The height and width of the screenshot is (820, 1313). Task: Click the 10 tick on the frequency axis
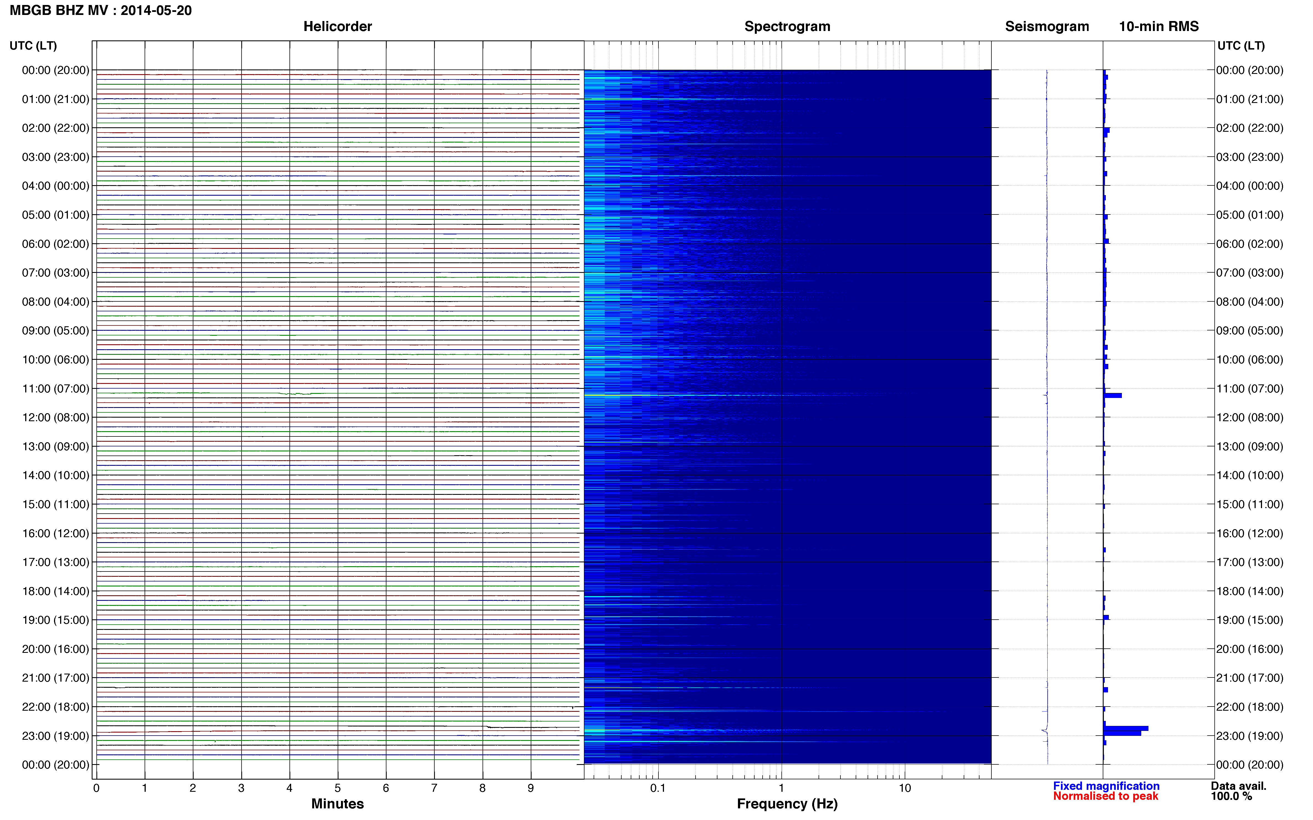click(904, 788)
